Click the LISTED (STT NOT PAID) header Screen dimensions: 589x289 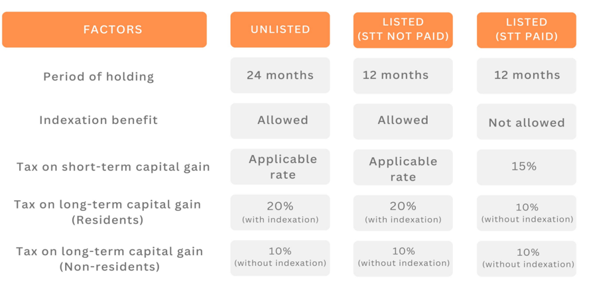403,30
